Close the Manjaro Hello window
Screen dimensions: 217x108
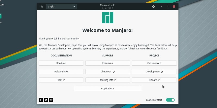coord(174,6)
